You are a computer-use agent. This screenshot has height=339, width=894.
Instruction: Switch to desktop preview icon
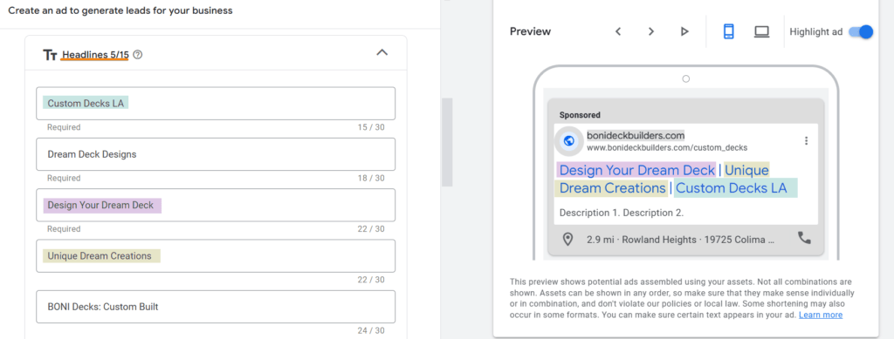point(761,32)
